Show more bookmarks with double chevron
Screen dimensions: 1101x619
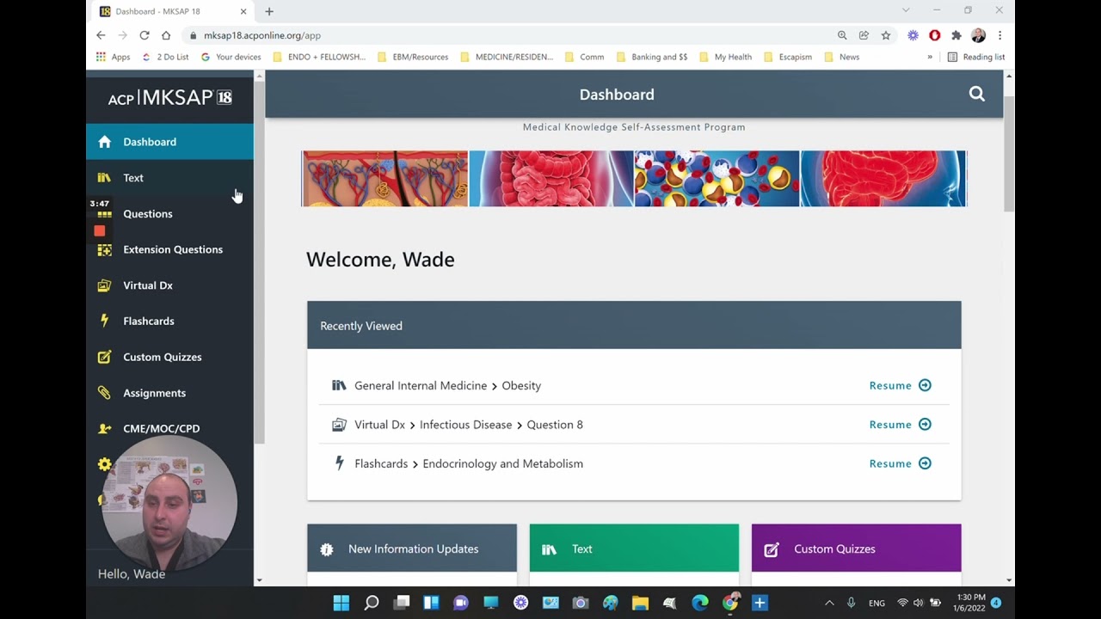(930, 57)
